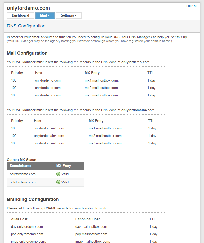Click the pop.onlyfordemo.com alias host
The height and width of the screenshot is (243, 204).
(x=28, y=234)
